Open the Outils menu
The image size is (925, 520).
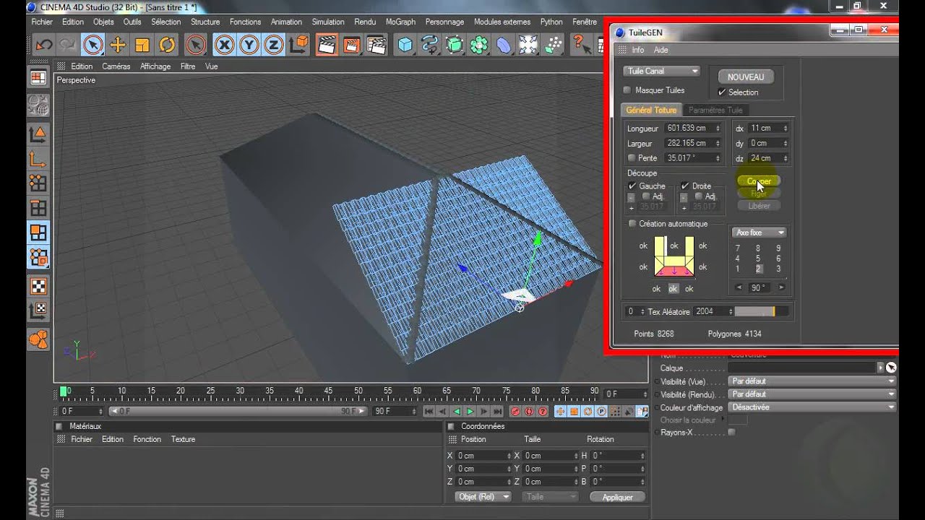pos(132,22)
